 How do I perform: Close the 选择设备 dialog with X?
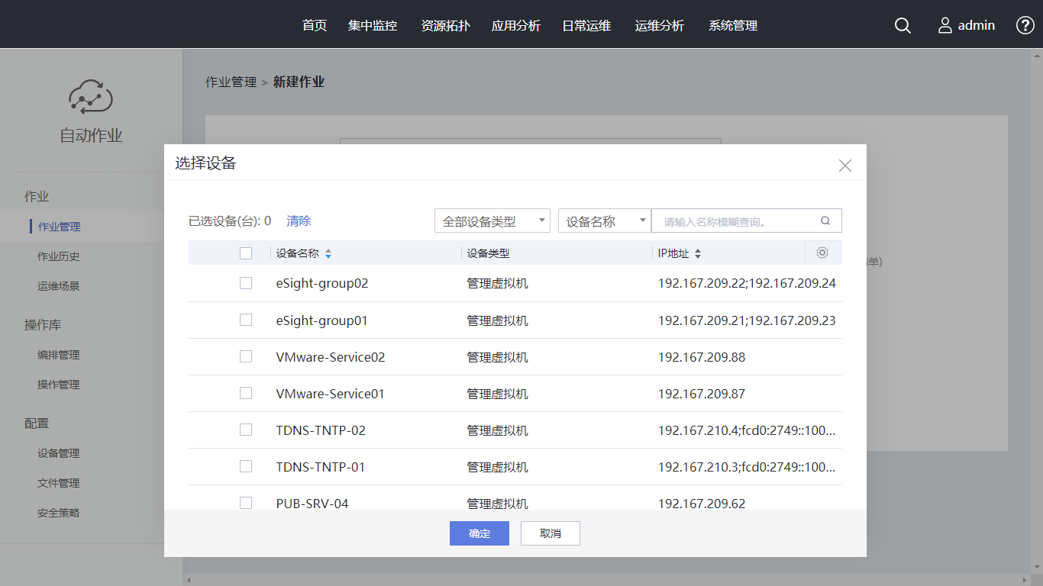pos(844,166)
